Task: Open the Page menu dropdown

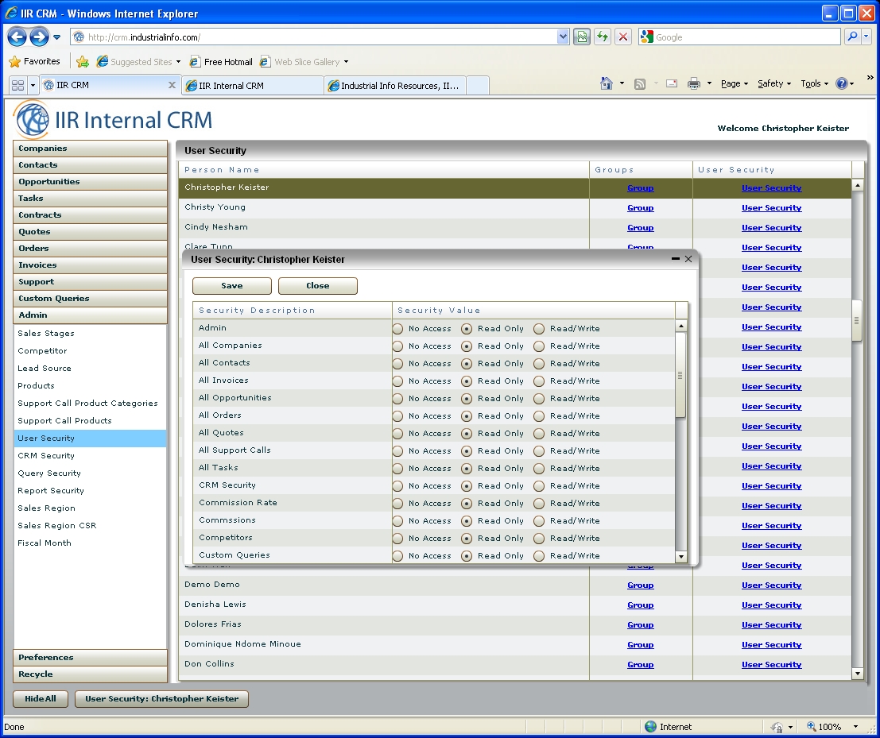Action: click(x=735, y=83)
